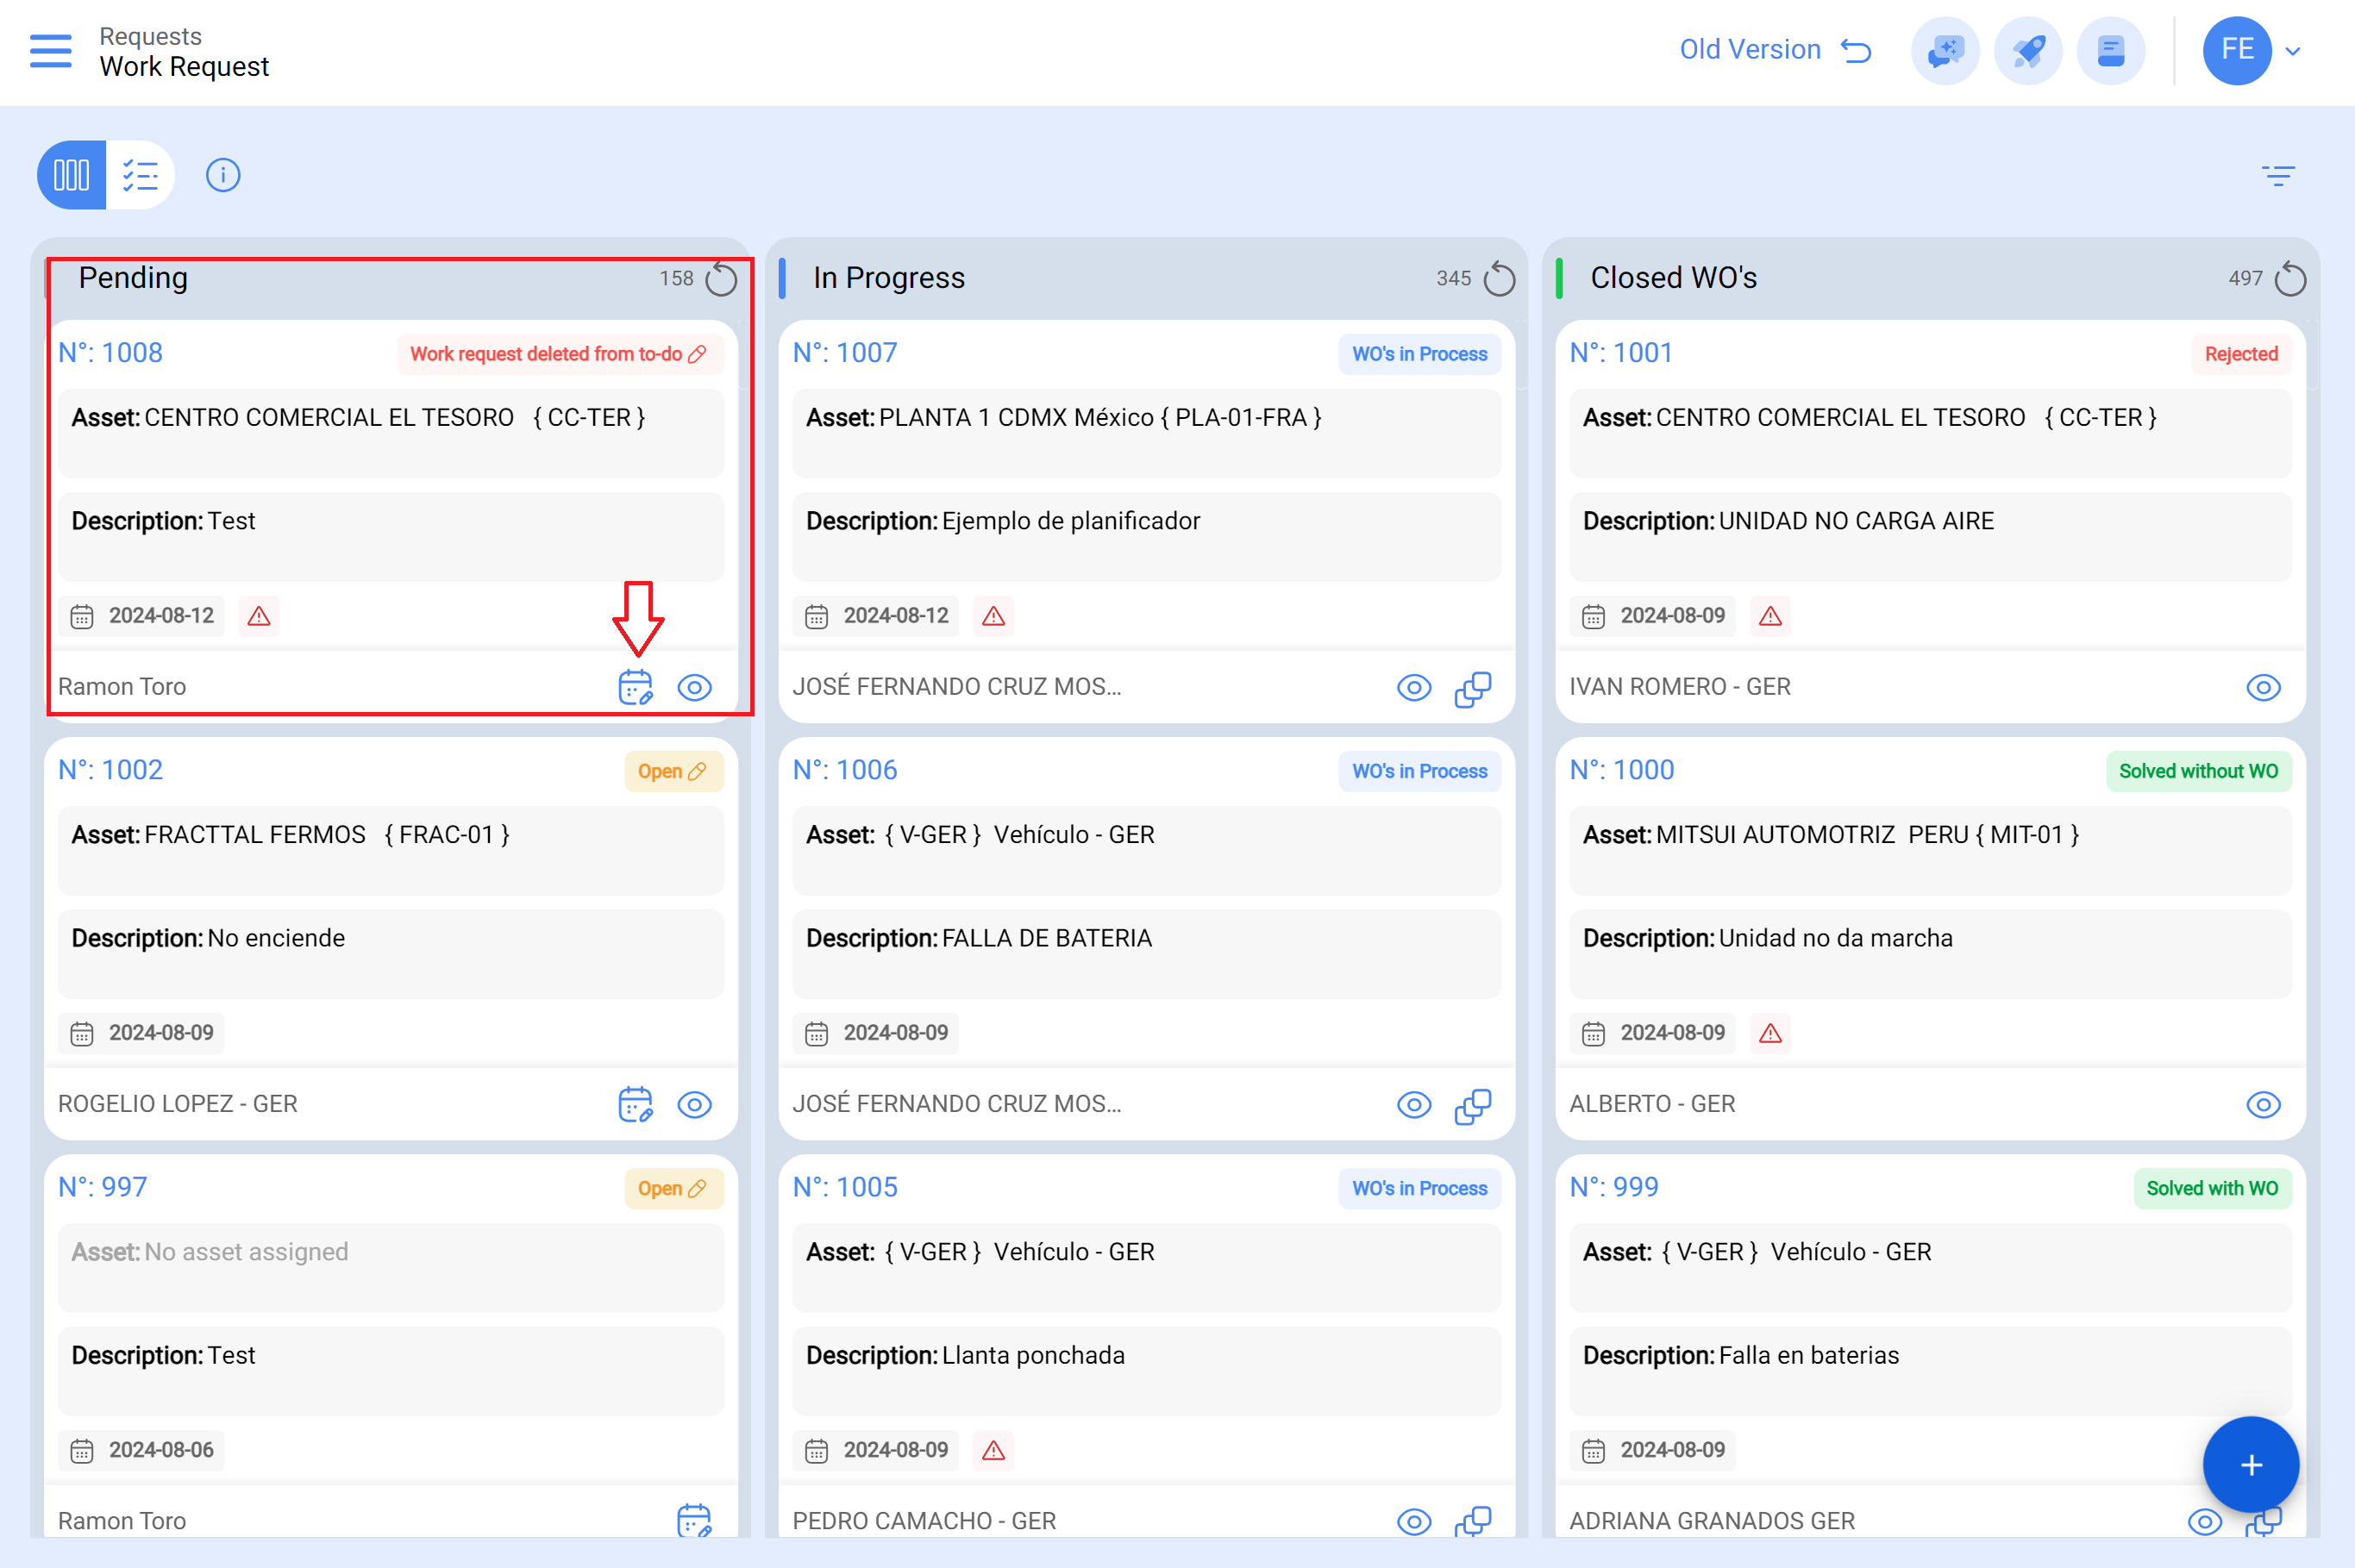View request 1000 details via eye icon
This screenshot has width=2355, height=1568.
(x=2264, y=1105)
